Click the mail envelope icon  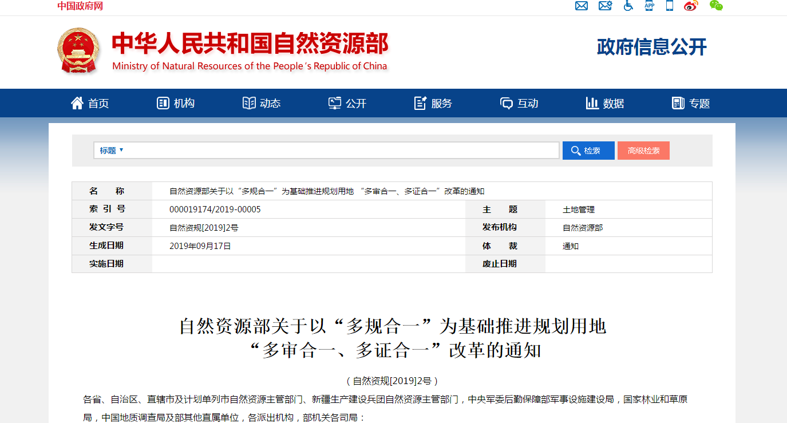click(582, 6)
